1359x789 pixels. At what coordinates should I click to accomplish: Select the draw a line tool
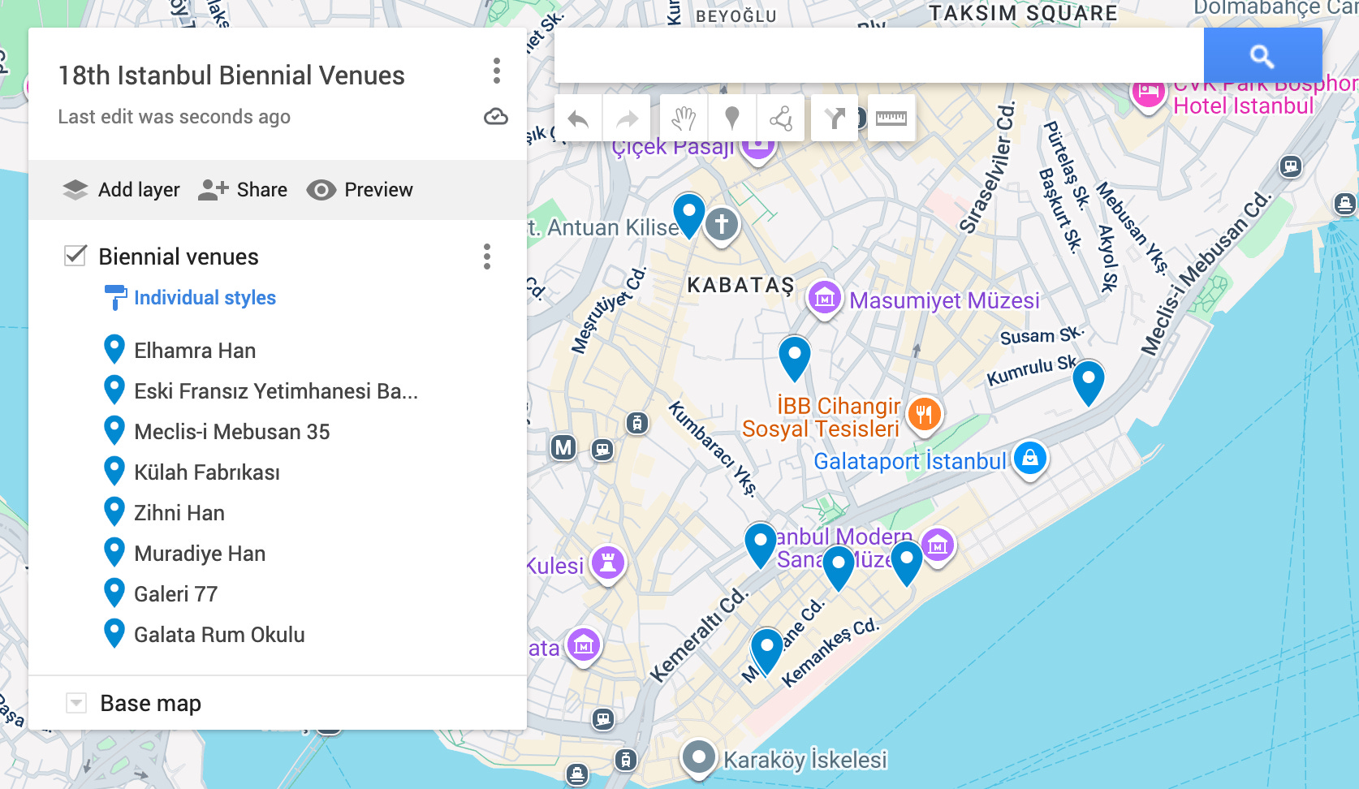(x=780, y=119)
